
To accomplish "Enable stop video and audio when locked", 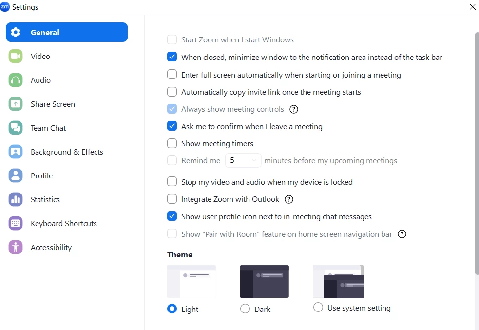I will click(x=172, y=181).
